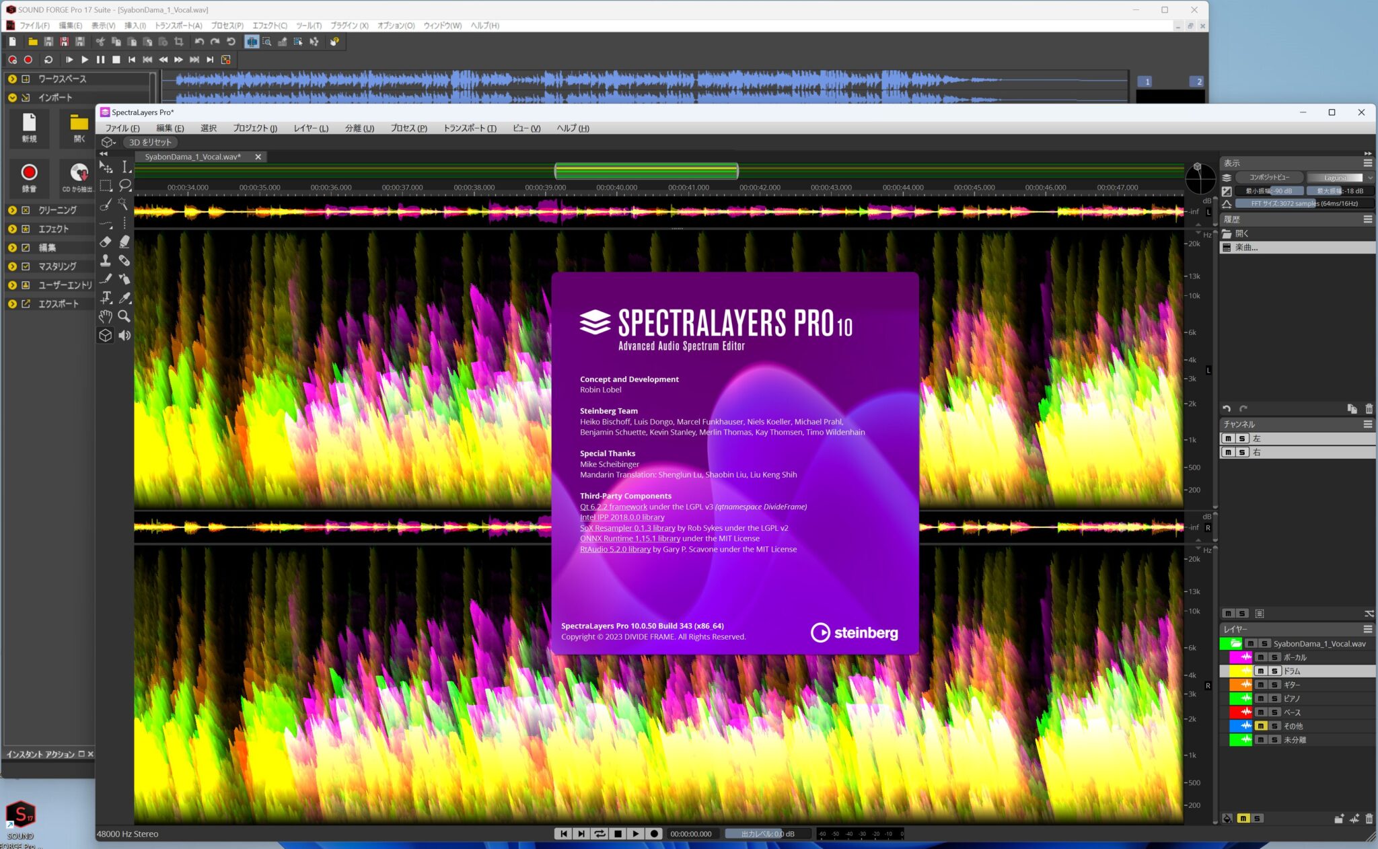The width and height of the screenshot is (1378, 849).
Task: Select the Eraser tool
Action: [x=106, y=242]
